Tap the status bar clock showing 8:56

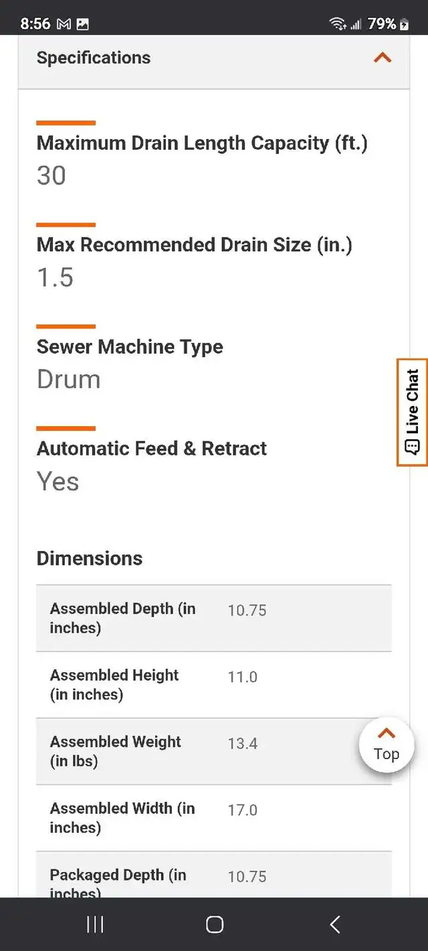point(35,24)
